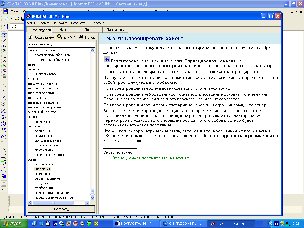Click the Вызов справки toolbar button
This screenshot has width=304, height=228.
pos(39,30)
